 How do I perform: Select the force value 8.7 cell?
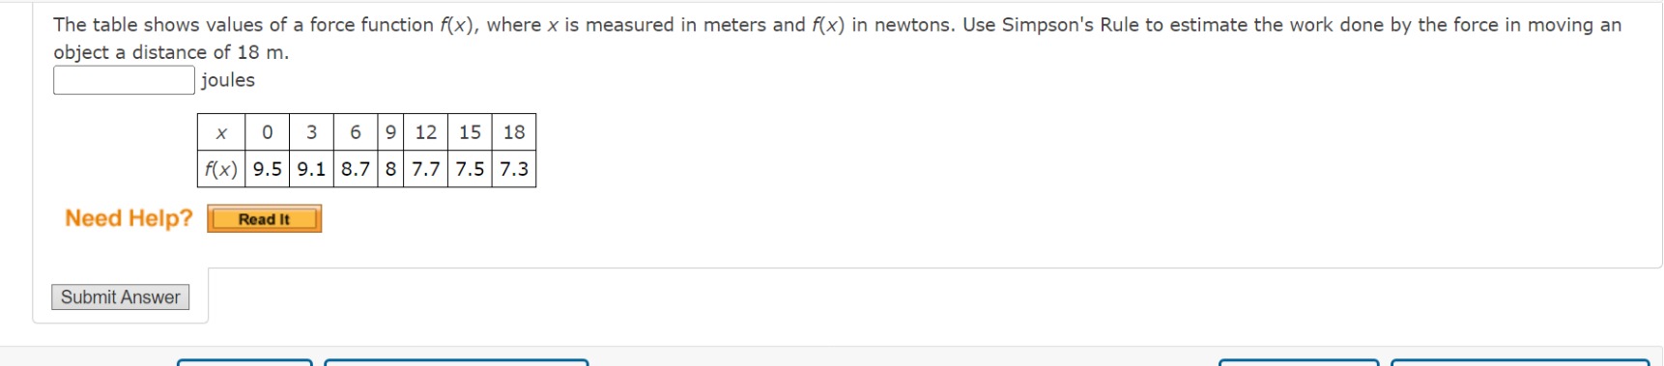pos(356,169)
